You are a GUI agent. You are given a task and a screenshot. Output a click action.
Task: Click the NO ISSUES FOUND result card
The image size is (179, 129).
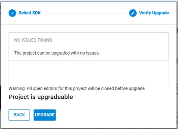pyautogui.click(x=89, y=46)
